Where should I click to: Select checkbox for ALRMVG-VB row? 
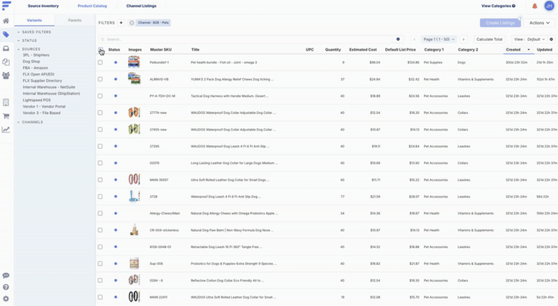(100, 78)
